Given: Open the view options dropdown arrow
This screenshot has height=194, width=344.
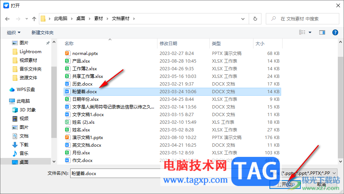Looking at the screenshot, I should click(x=310, y=32).
